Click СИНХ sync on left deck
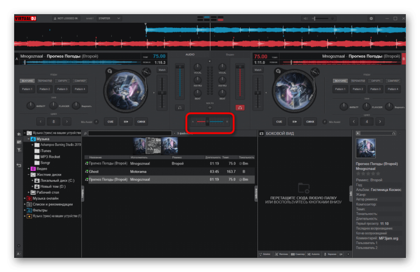Viewport: 420px width, 272px height. 141,122
